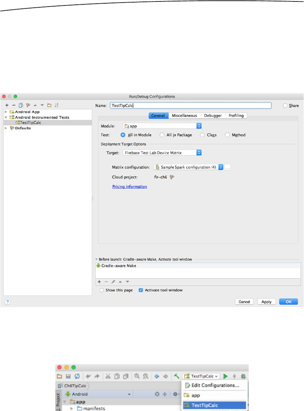Remove the before-launch task
304x411 pixels.
[x=106, y=282]
